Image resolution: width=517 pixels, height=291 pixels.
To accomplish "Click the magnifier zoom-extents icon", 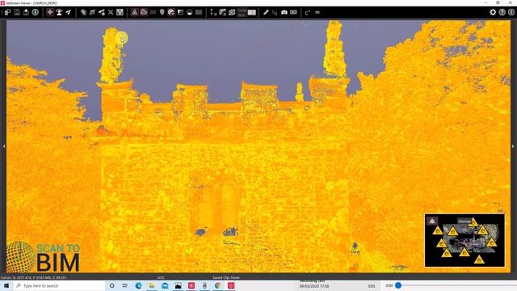I will tap(111, 13).
